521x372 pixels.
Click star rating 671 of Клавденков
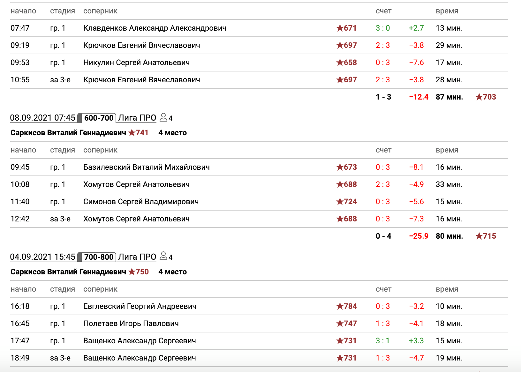(x=346, y=28)
